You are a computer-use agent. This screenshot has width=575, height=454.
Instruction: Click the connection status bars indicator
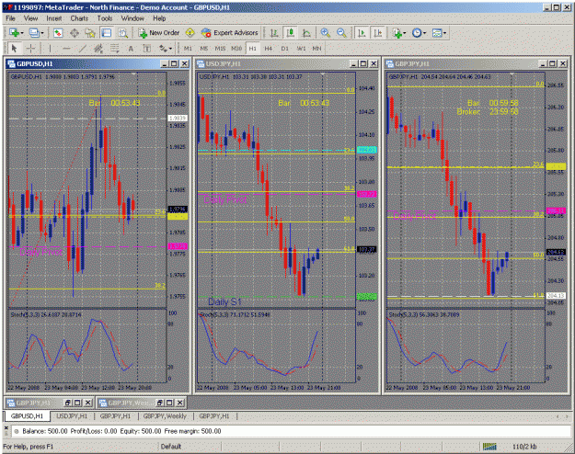click(489, 447)
